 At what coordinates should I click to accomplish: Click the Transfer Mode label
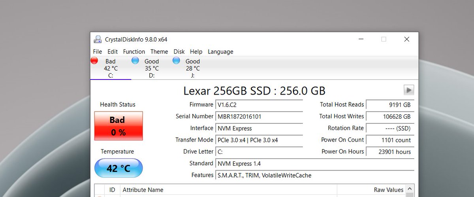tap(194, 140)
